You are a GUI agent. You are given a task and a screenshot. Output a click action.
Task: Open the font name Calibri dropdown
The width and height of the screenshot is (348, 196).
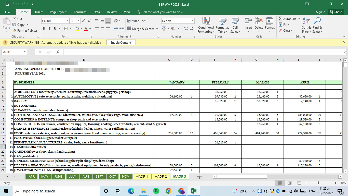click(68, 21)
